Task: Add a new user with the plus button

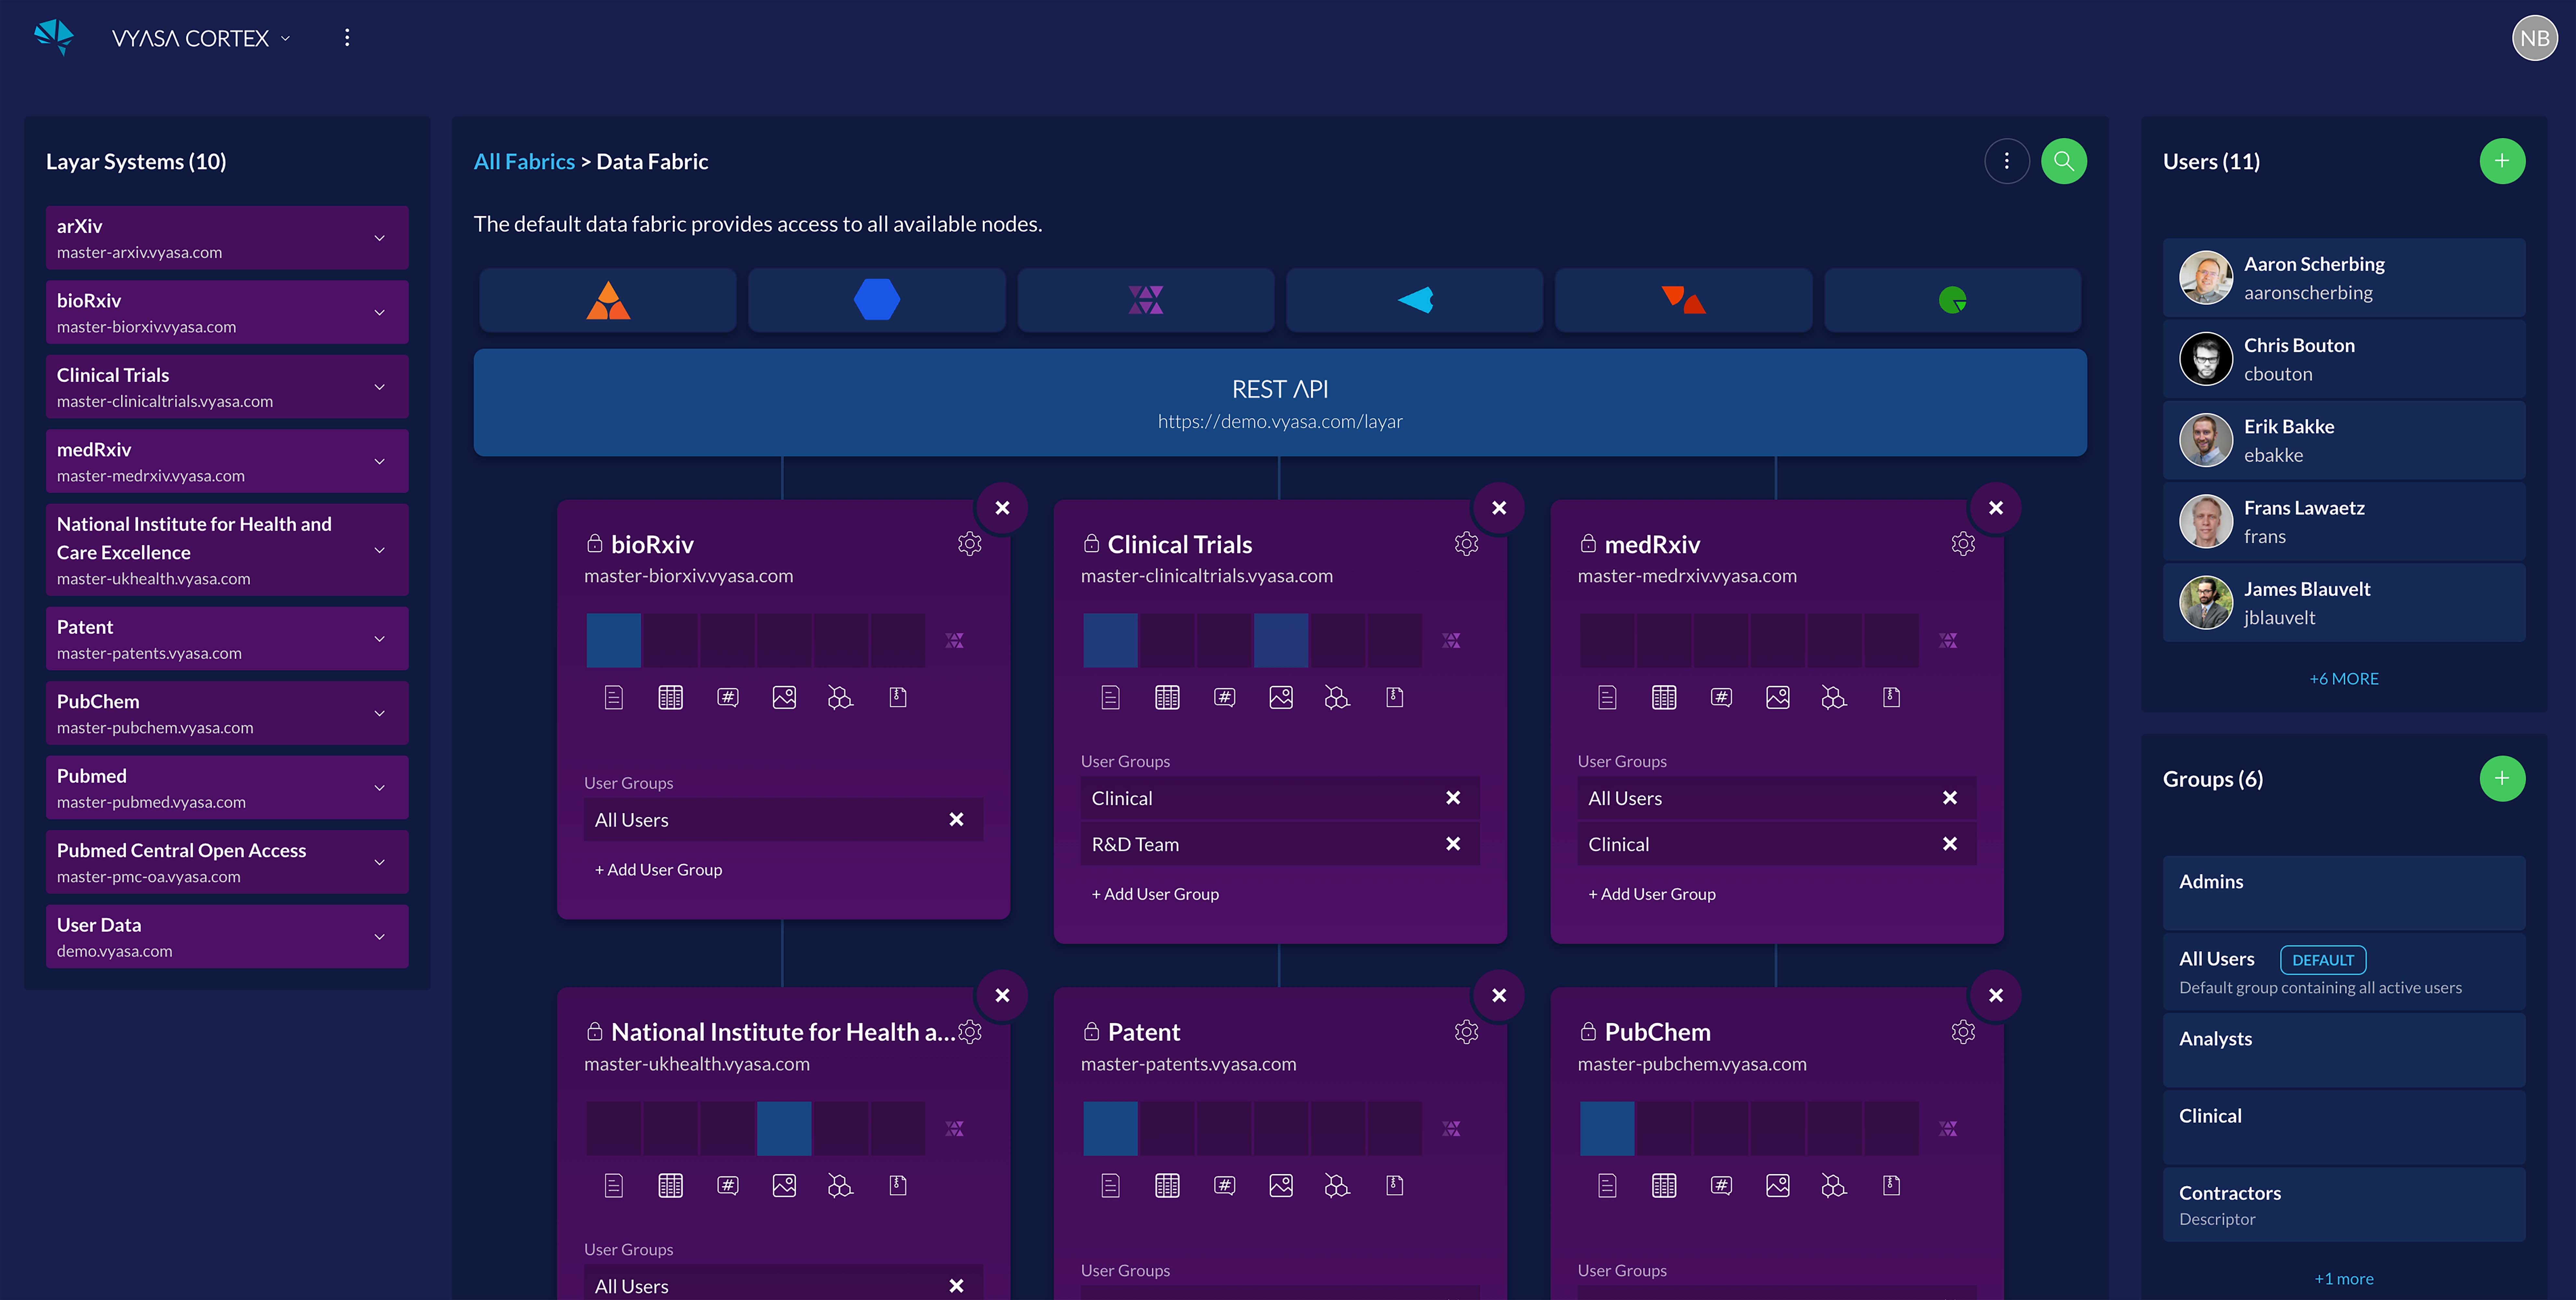Action: (x=2502, y=161)
